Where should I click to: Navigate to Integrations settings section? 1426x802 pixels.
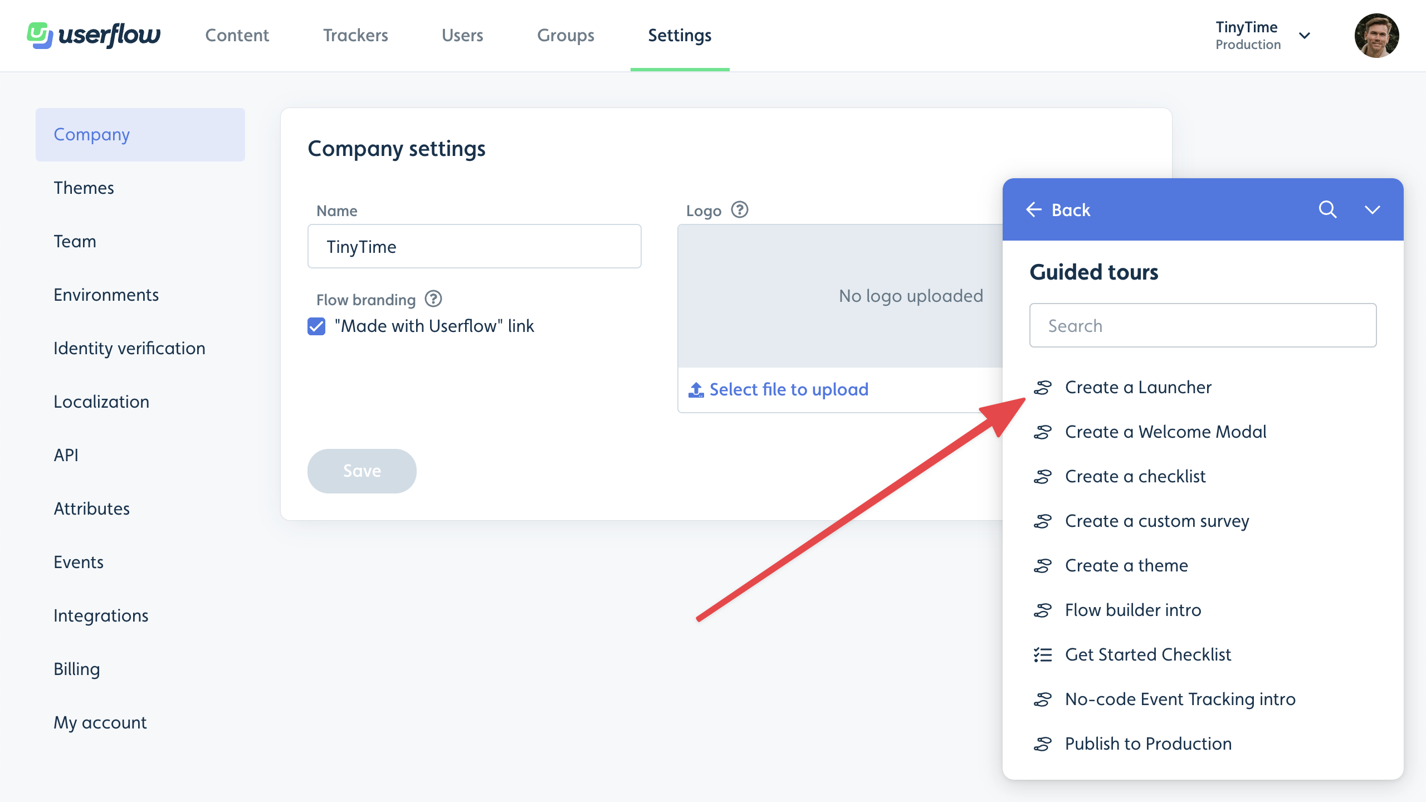click(x=101, y=615)
